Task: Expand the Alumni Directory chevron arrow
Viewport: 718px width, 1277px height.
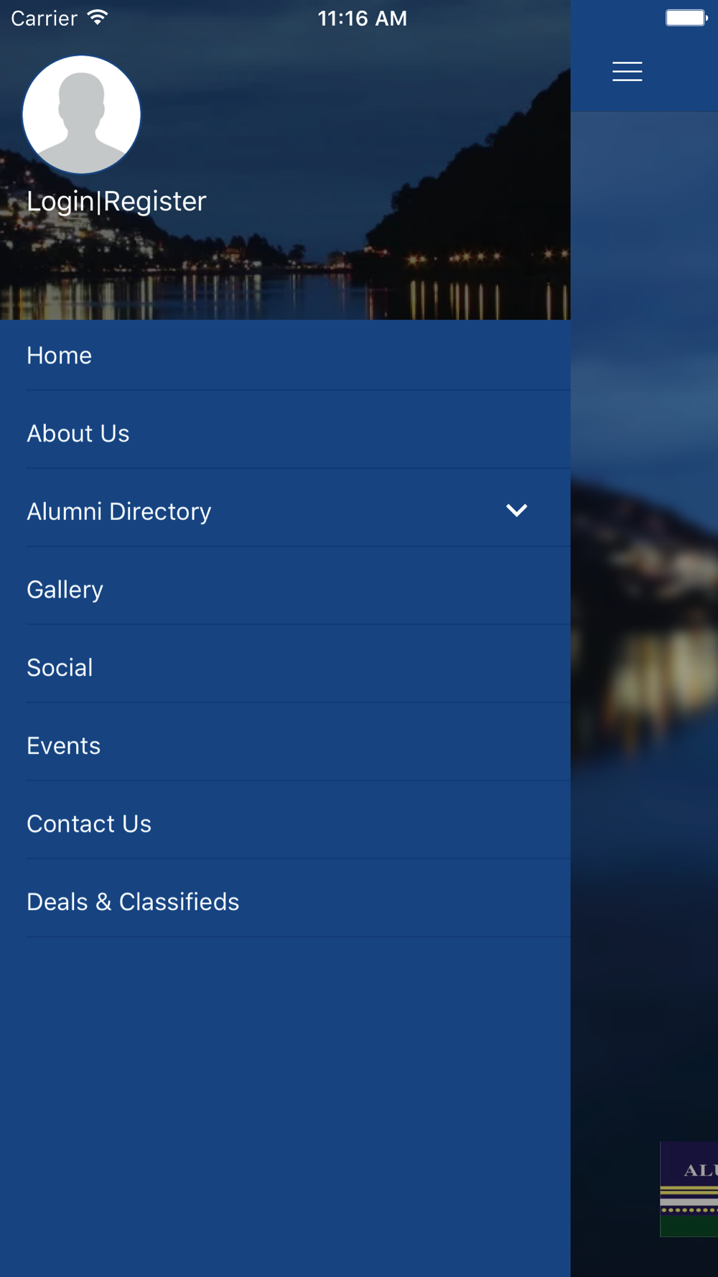Action: [x=516, y=511]
